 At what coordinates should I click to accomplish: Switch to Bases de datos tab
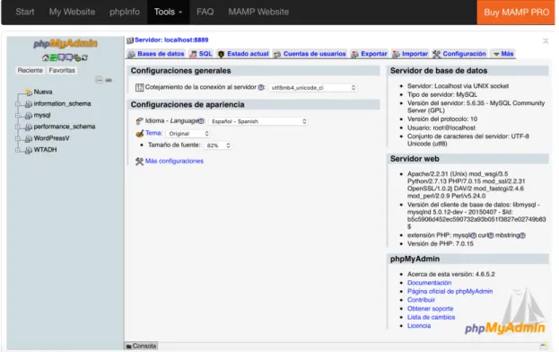156,54
